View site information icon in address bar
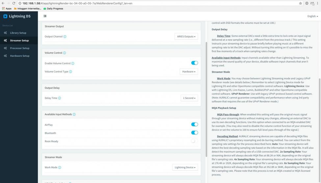Image resolution: width=321 pixels, height=183 pixels. (x=20, y=3)
